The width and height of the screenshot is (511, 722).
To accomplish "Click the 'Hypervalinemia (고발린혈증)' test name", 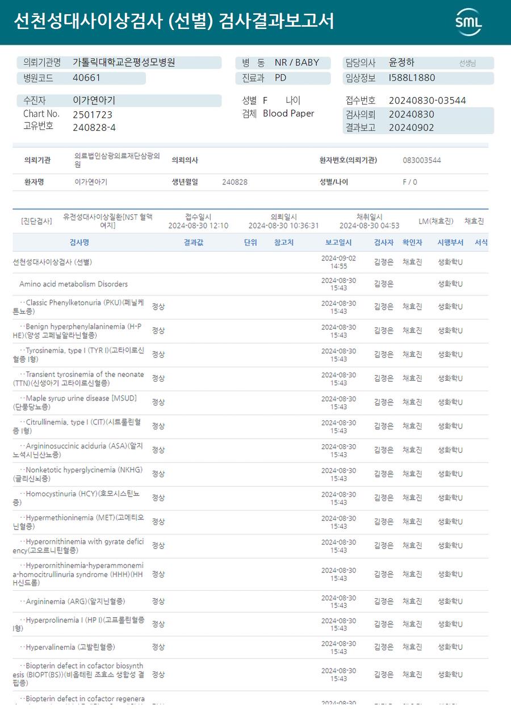I will tap(67, 647).
